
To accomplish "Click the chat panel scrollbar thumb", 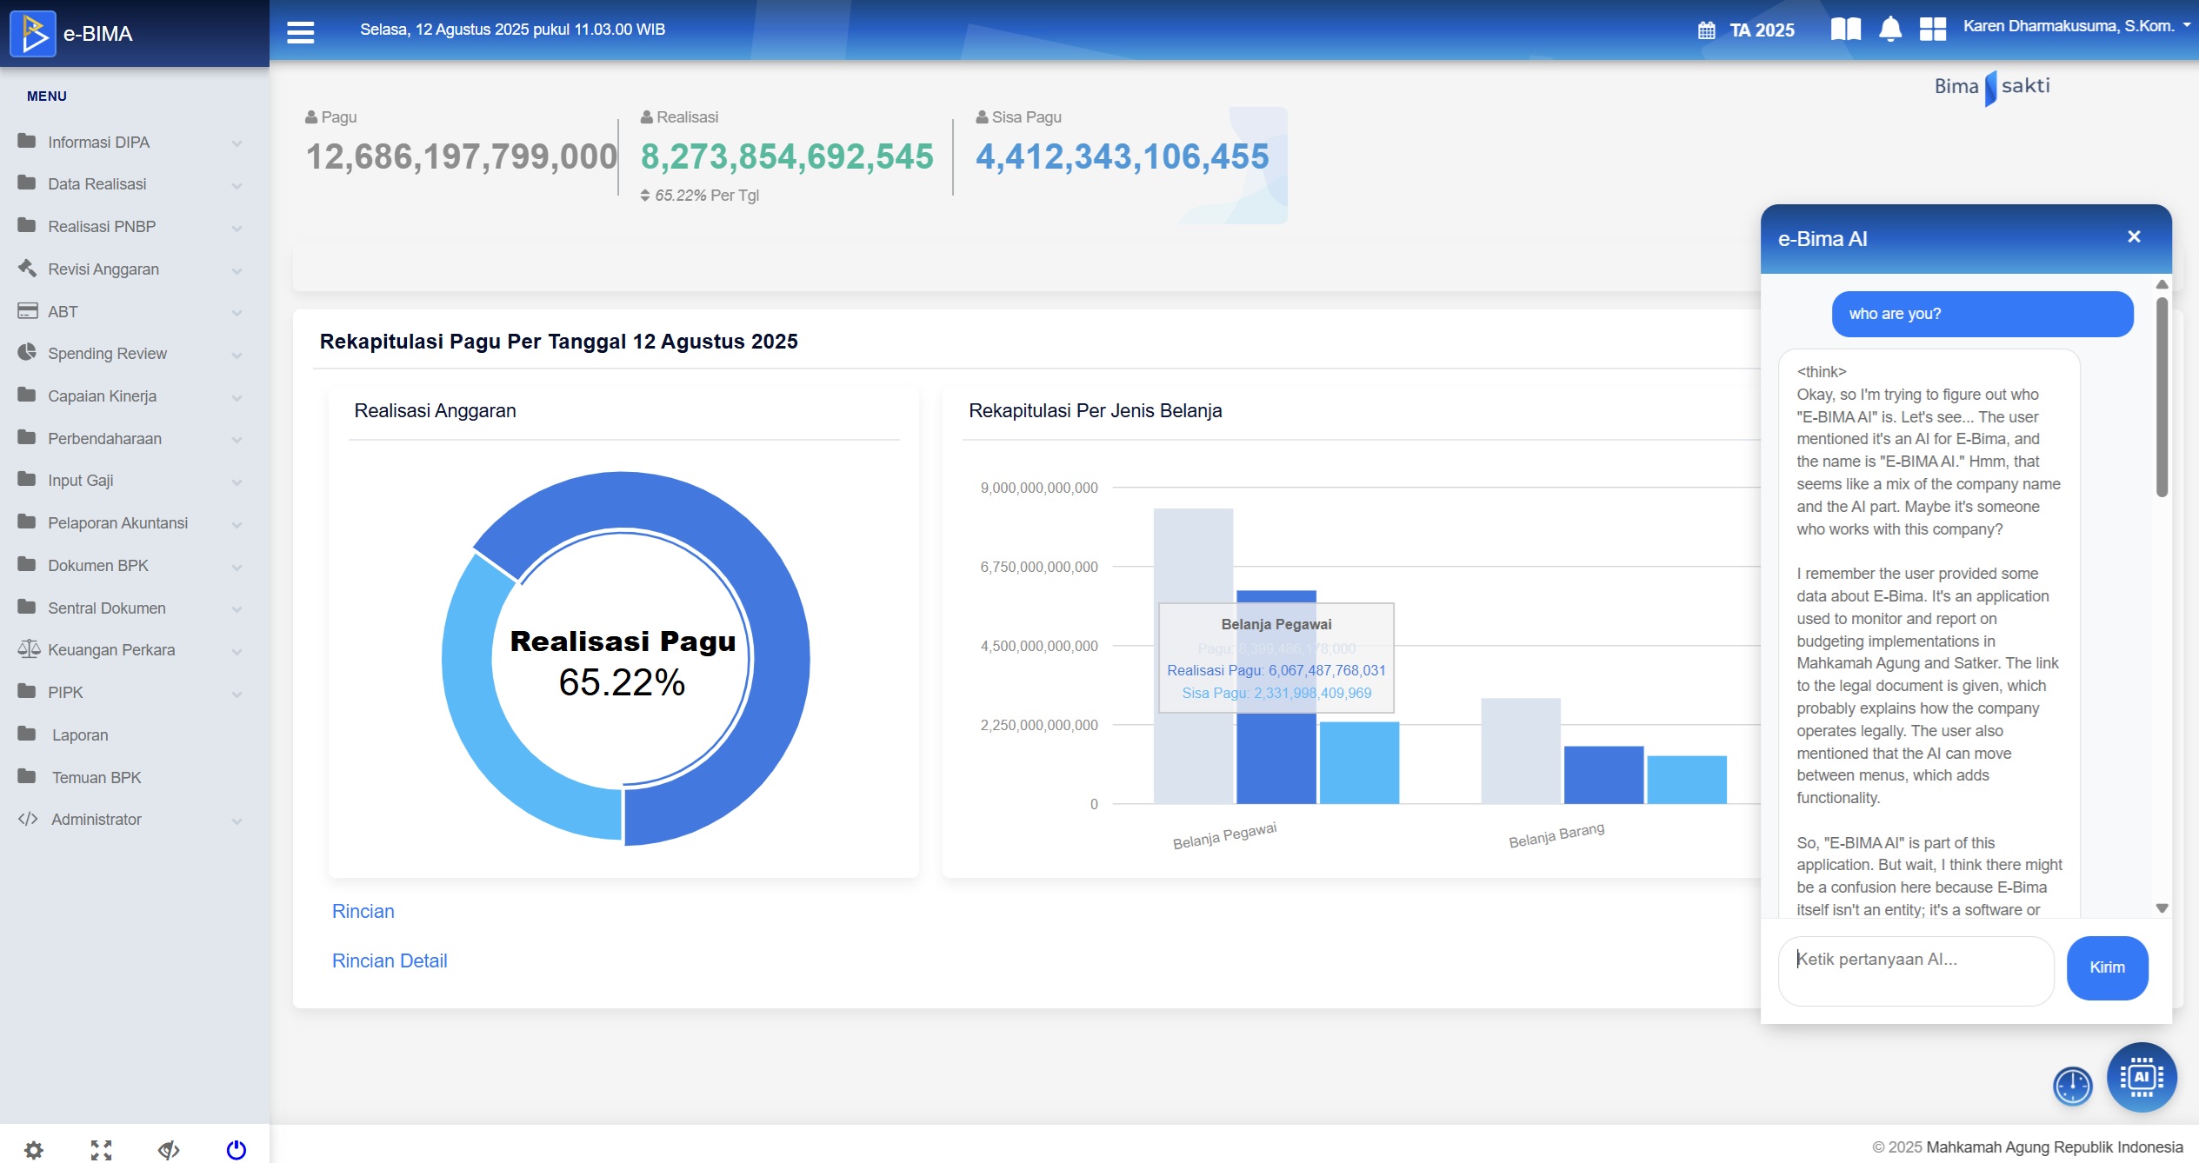I will point(2162,395).
